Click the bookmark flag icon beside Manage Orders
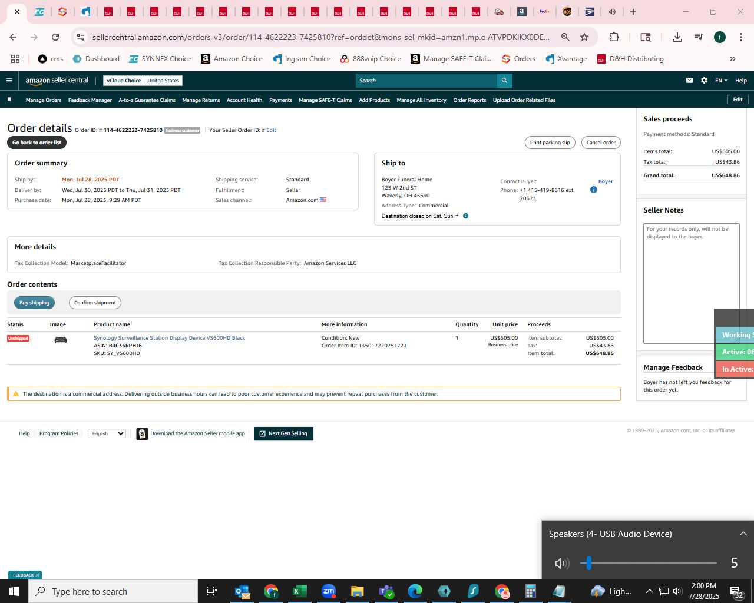Viewport: 754px width, 603px height. tap(9, 100)
